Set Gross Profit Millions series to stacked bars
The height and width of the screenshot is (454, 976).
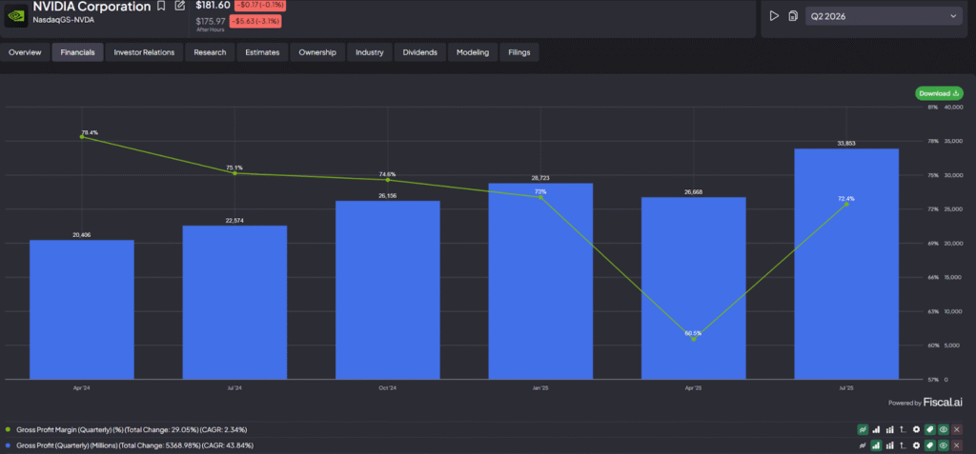coord(889,445)
